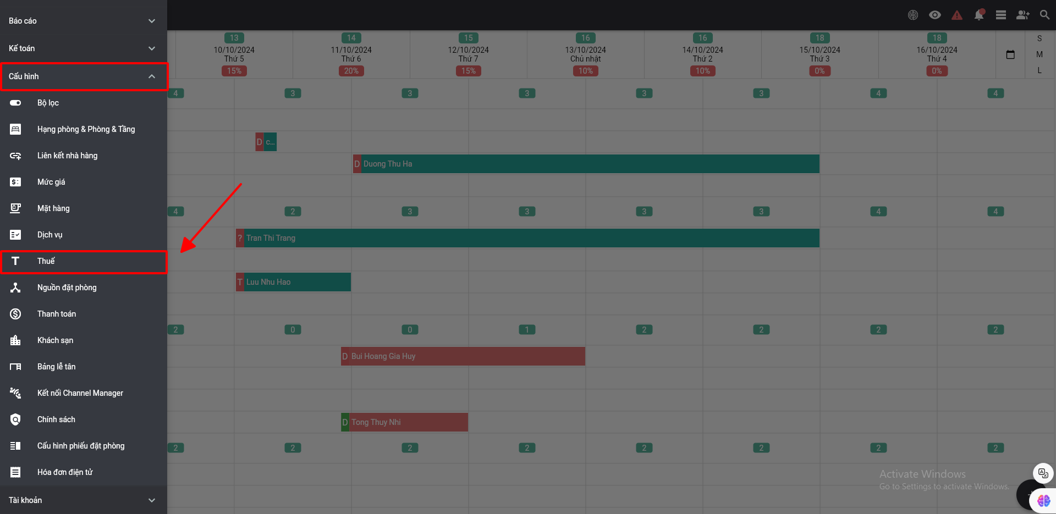Click the Chính sách shield icon

click(15, 419)
